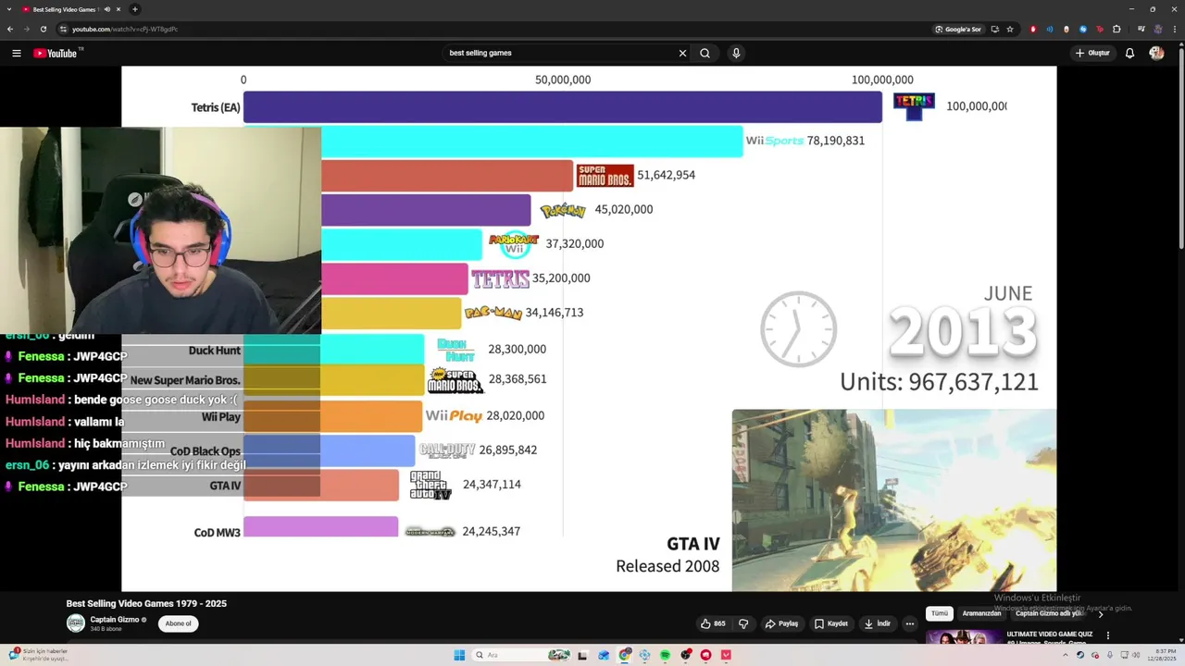This screenshot has height=666, width=1185.
Task: Select the Tümü filter chip
Action: pos(939,613)
